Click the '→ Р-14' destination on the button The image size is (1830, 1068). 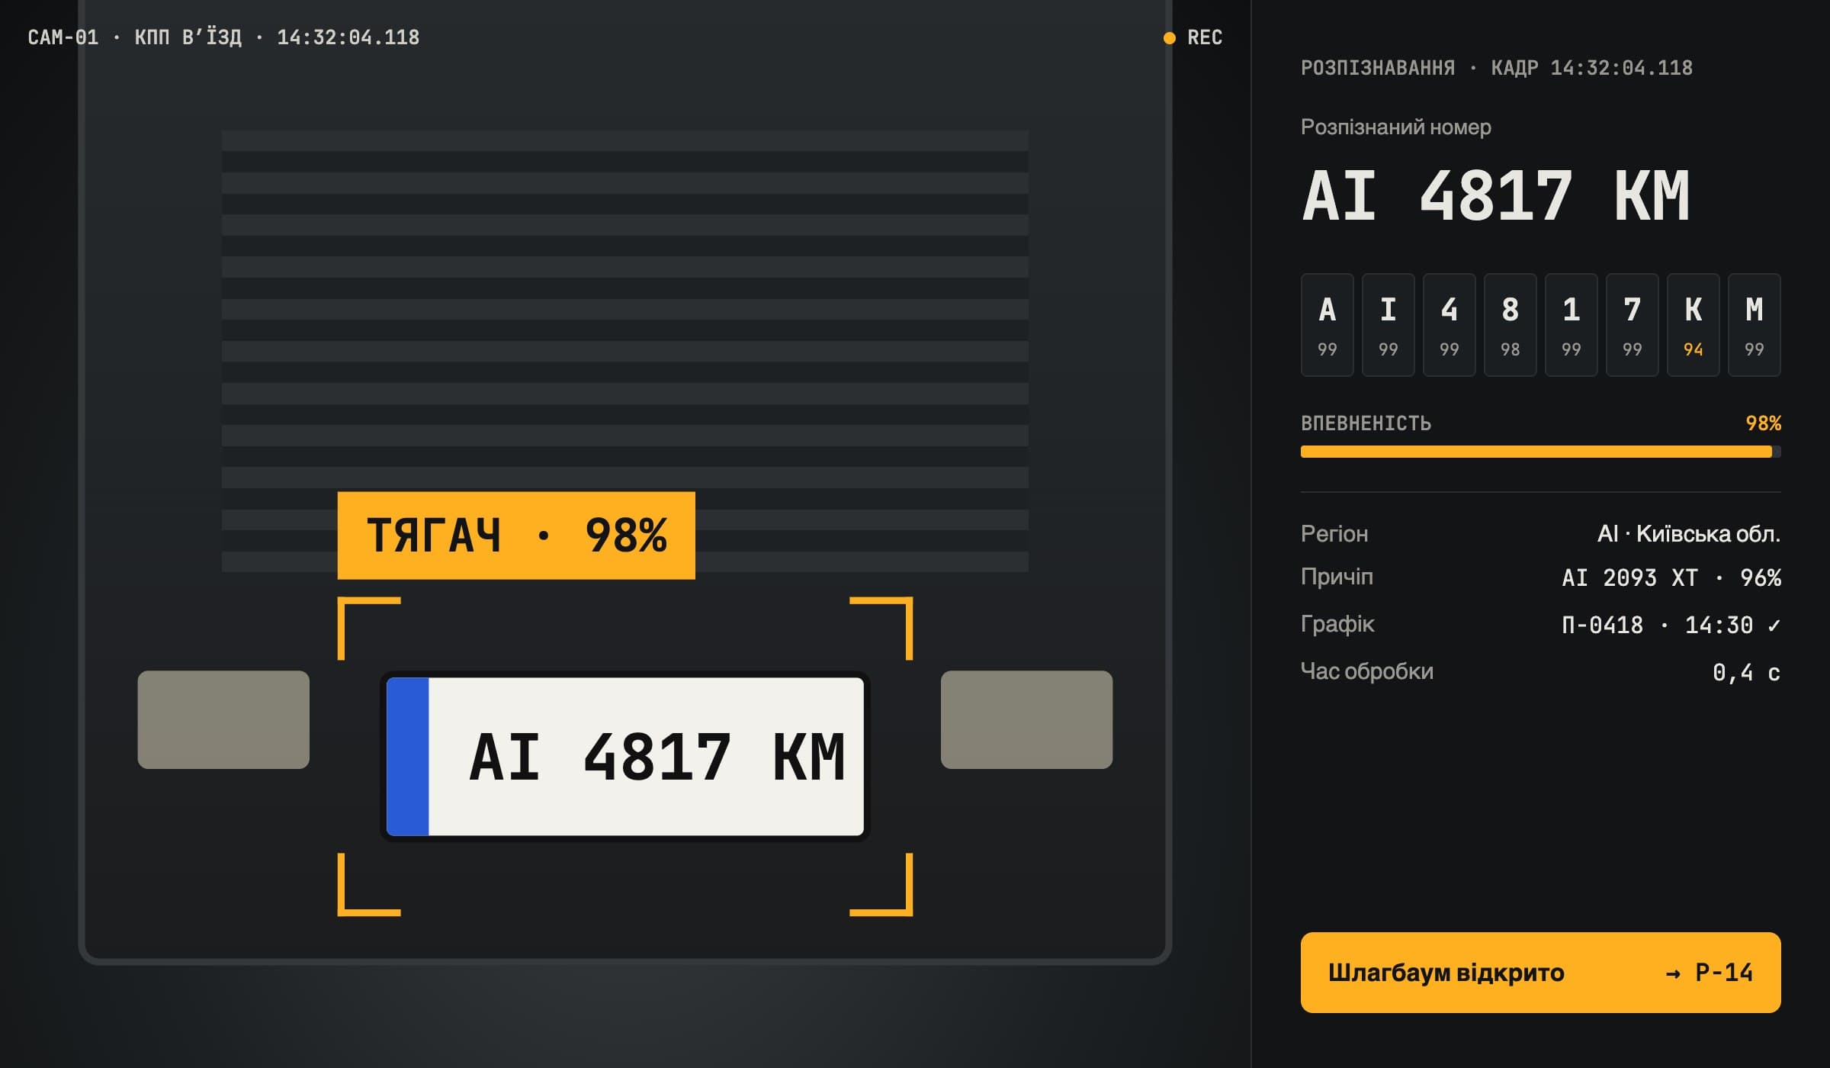(1709, 973)
